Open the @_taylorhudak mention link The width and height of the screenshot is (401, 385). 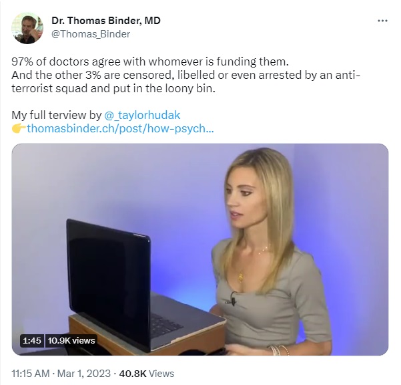[x=142, y=115]
